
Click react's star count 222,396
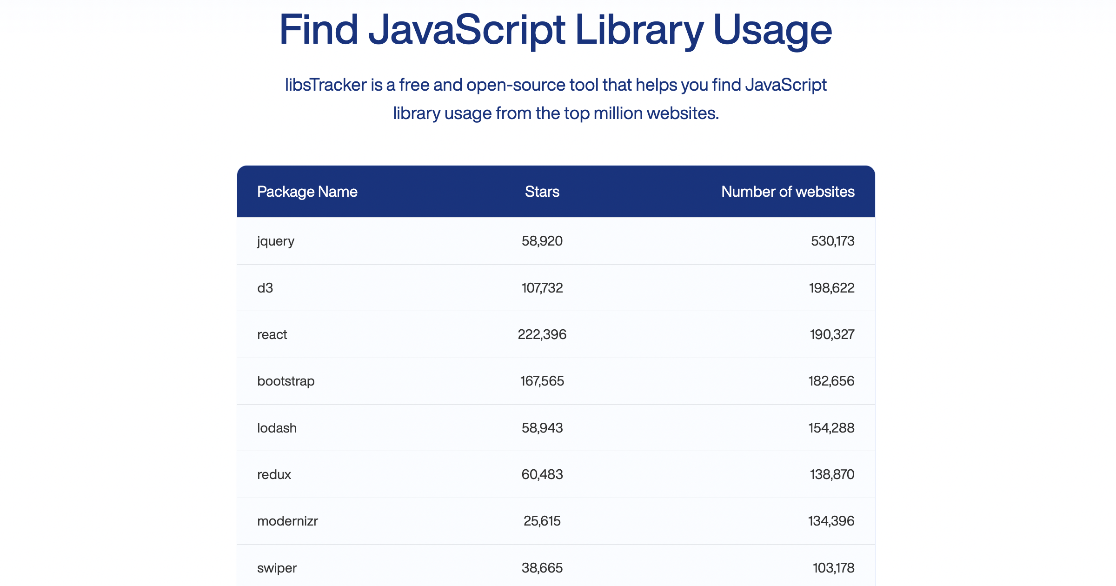542,334
